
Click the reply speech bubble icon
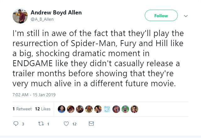(16, 124)
